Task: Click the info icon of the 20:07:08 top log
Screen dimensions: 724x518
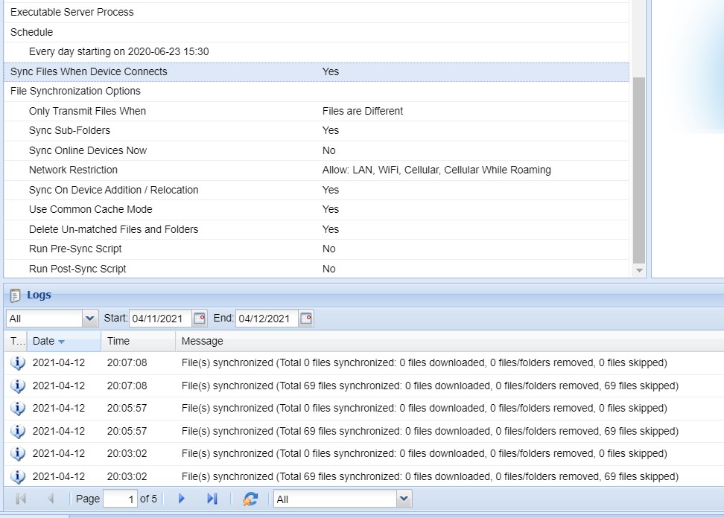Action: (x=17, y=363)
